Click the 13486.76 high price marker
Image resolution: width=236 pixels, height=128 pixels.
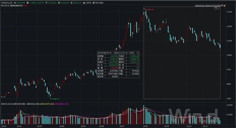coord(150,10)
